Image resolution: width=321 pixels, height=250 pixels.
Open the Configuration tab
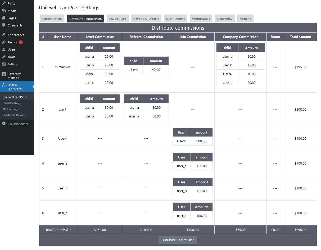click(x=52, y=19)
